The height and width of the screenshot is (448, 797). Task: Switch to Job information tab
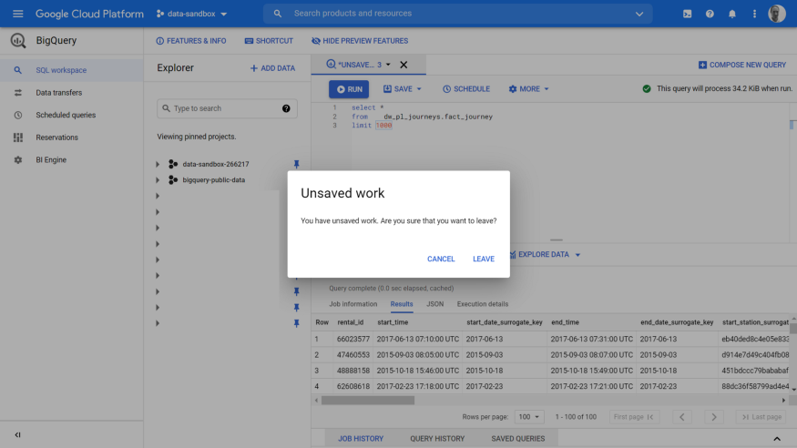pyautogui.click(x=353, y=304)
